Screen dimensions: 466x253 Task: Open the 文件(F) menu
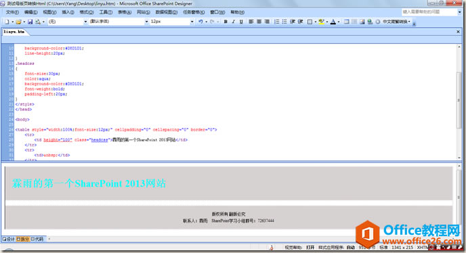point(12,12)
